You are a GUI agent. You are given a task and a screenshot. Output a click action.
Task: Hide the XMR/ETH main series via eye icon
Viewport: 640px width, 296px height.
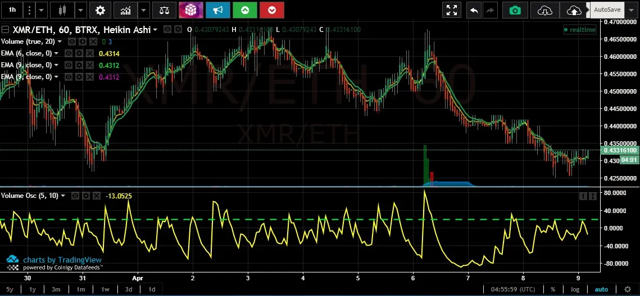(167, 29)
